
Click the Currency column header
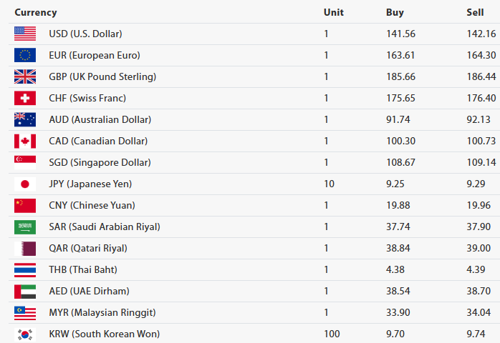coord(36,12)
